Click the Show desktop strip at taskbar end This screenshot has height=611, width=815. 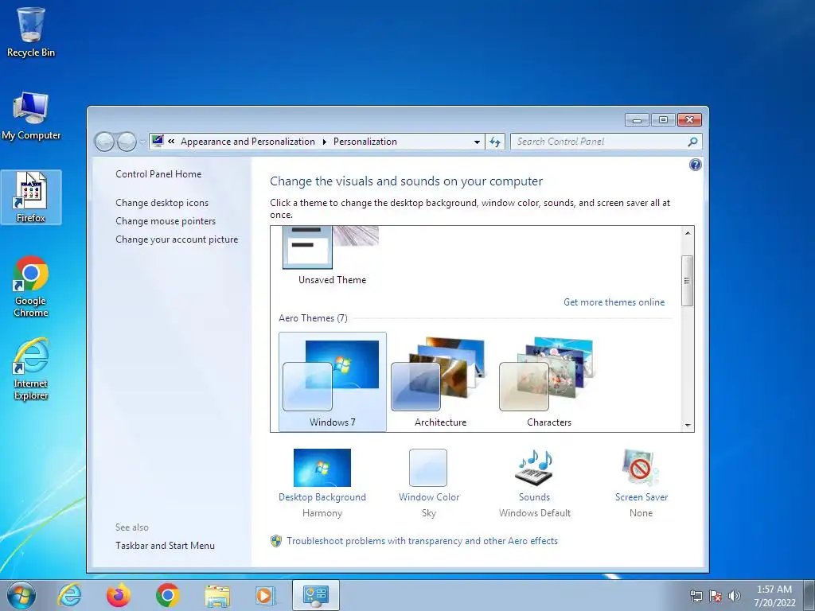tap(809, 595)
